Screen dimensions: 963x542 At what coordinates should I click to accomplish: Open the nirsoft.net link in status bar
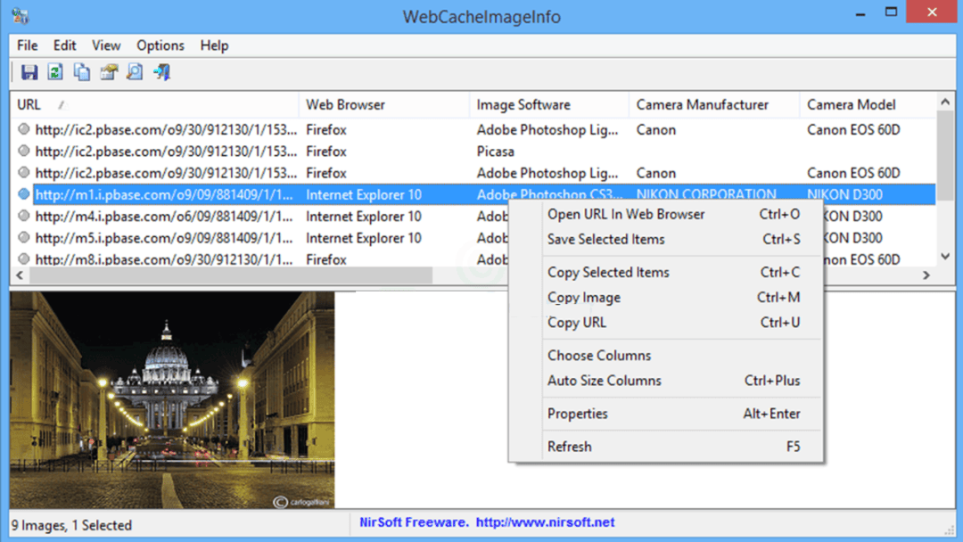pos(545,522)
